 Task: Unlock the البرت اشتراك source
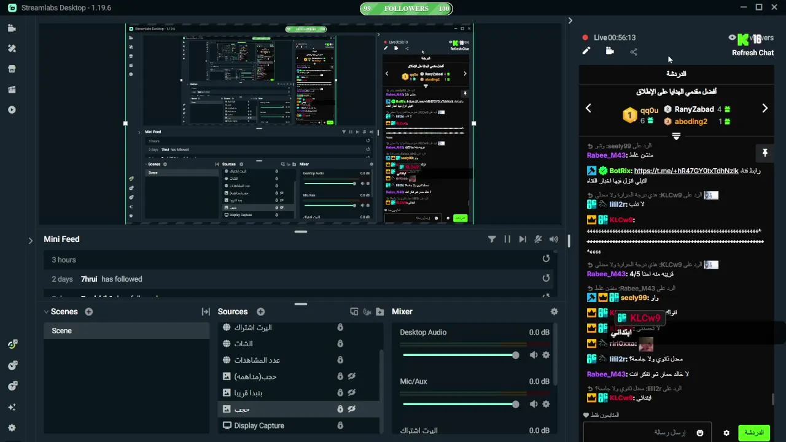(x=340, y=327)
